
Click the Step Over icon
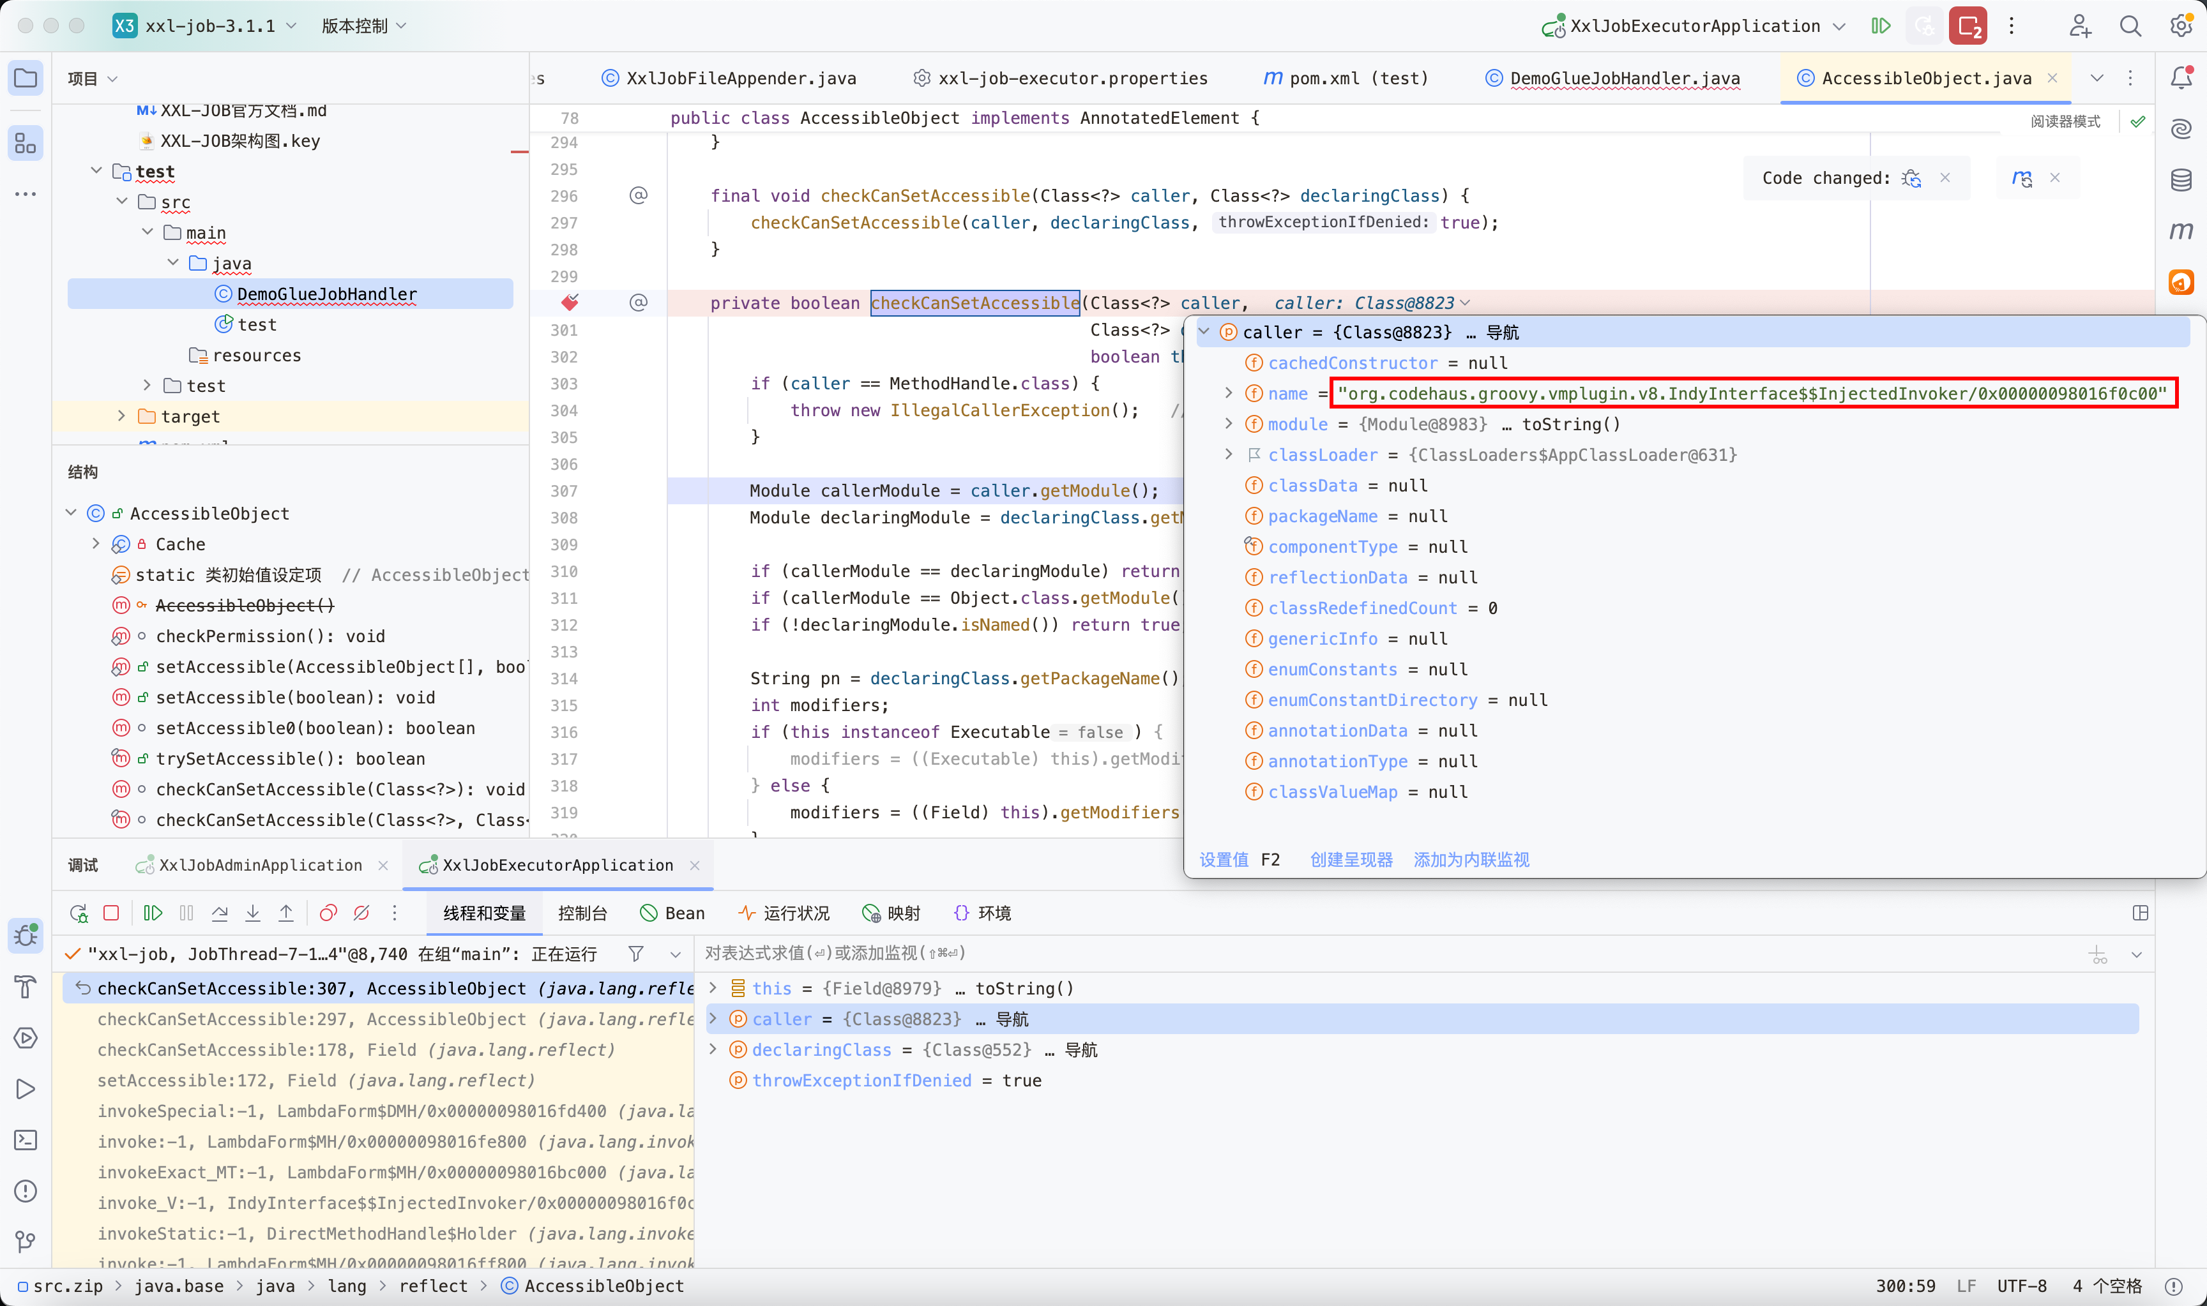click(219, 913)
